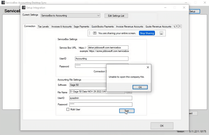Close the ServiceBox Accounting Desktop Sync window
Image resolution: width=209 pixels, height=135 pixels.
(x=205, y=3)
